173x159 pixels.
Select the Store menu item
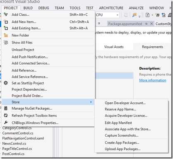click(48, 102)
